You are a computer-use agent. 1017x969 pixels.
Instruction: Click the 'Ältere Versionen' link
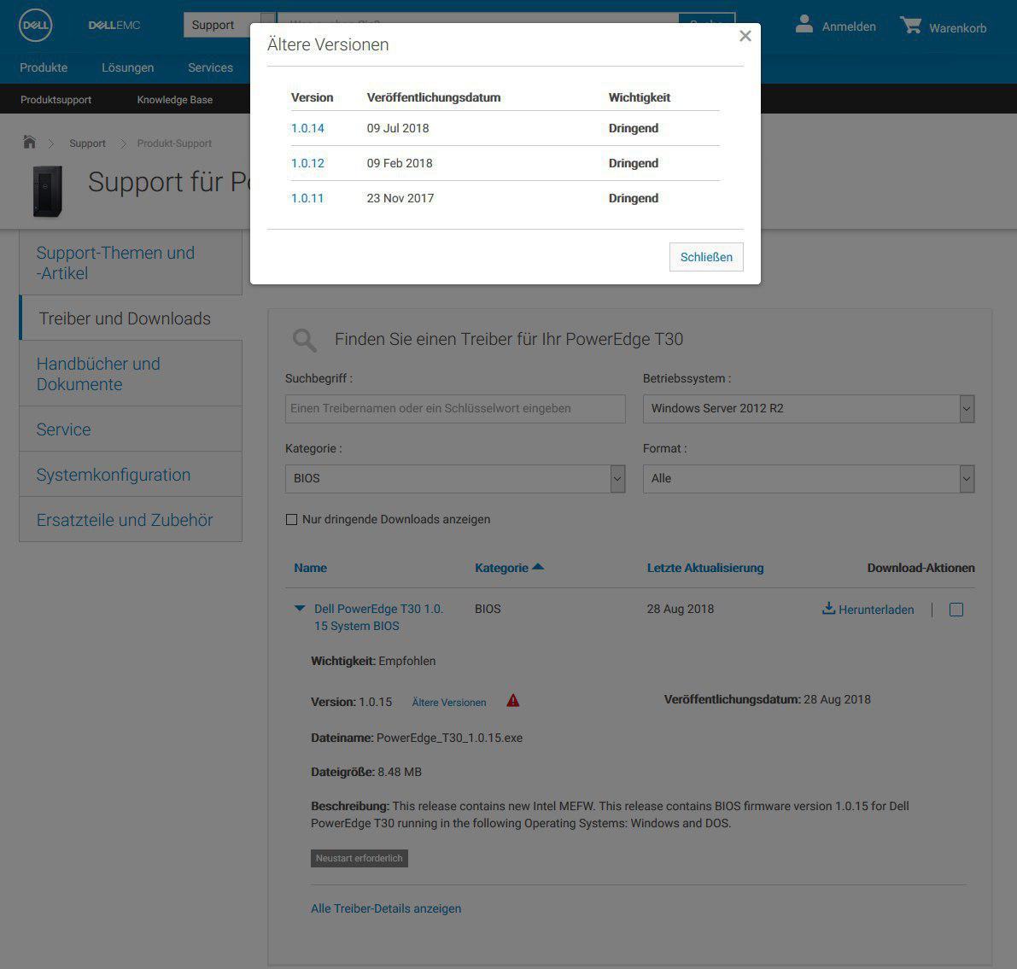(449, 703)
